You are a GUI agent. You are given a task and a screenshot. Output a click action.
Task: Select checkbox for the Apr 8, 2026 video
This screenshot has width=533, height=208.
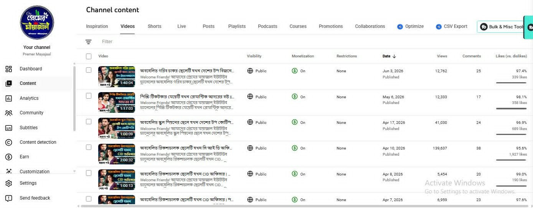(89, 173)
